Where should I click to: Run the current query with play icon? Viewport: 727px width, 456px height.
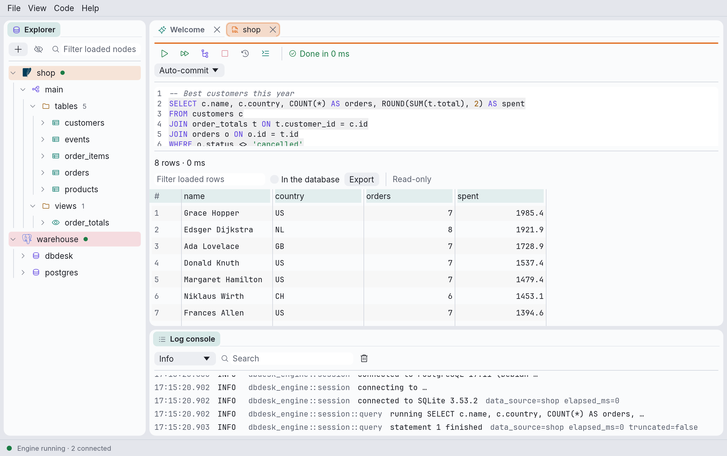point(164,54)
